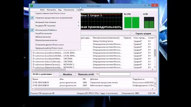Select log row Управление процессами начато

tap(93, 83)
